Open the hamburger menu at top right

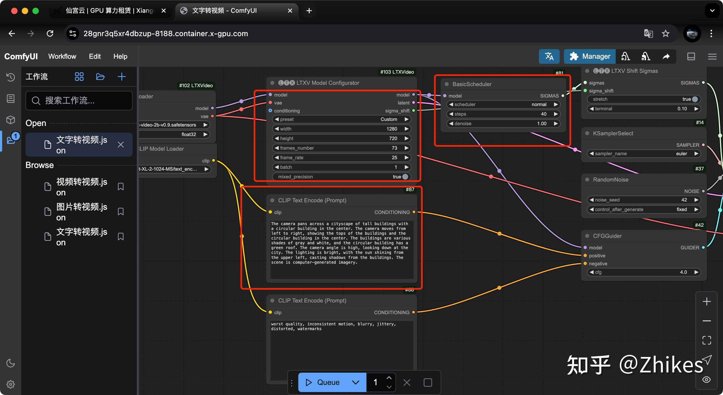tap(712, 56)
